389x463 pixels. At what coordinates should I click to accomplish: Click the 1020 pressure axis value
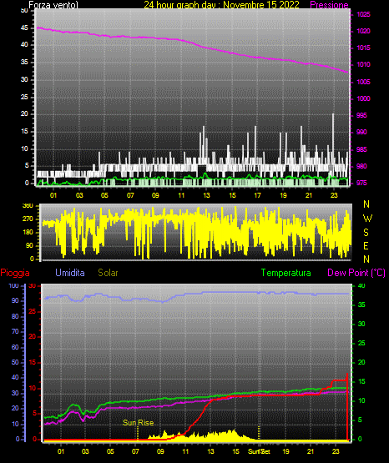pyautogui.click(x=363, y=32)
